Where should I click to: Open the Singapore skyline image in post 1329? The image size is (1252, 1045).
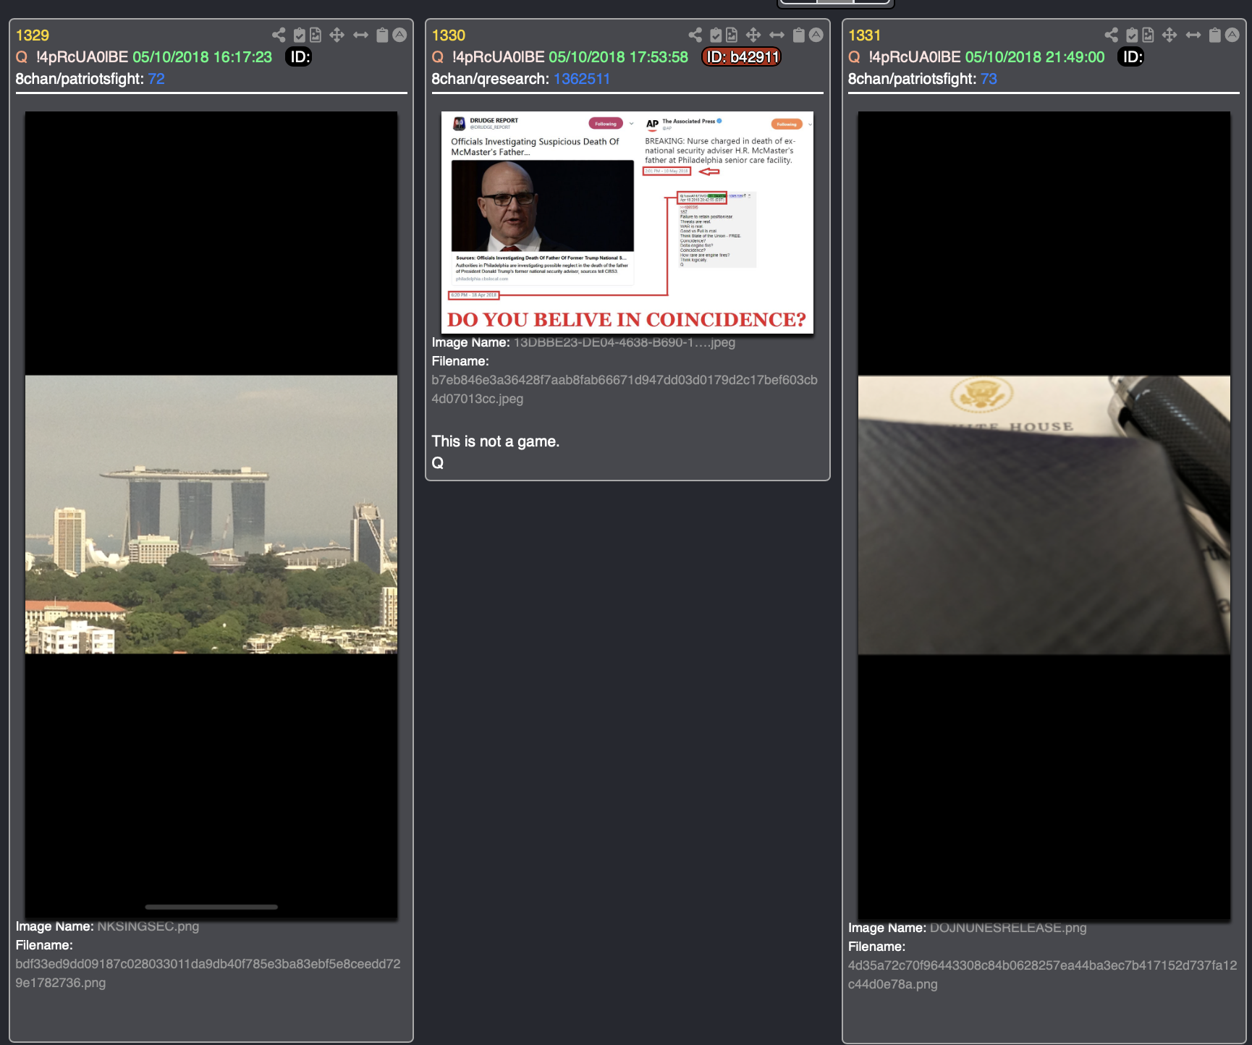(211, 515)
